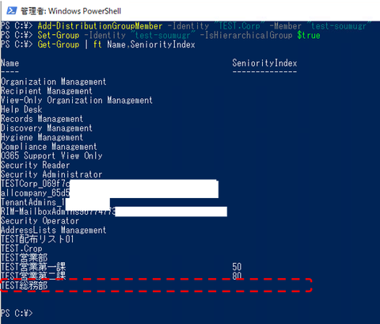Click the SeniorityIndex value 50
Viewport: 380px width, 324px height.
tap(237, 267)
